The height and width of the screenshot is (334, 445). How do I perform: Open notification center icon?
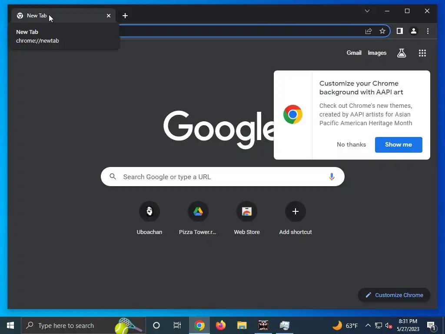(431, 325)
